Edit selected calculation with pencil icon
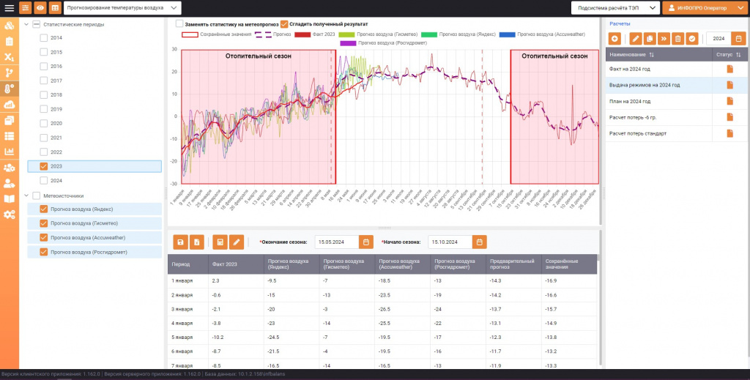 click(636, 39)
